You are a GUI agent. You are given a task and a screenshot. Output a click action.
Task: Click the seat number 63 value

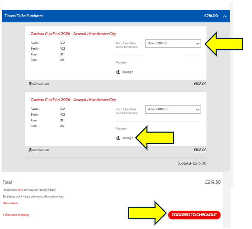coord(62,126)
